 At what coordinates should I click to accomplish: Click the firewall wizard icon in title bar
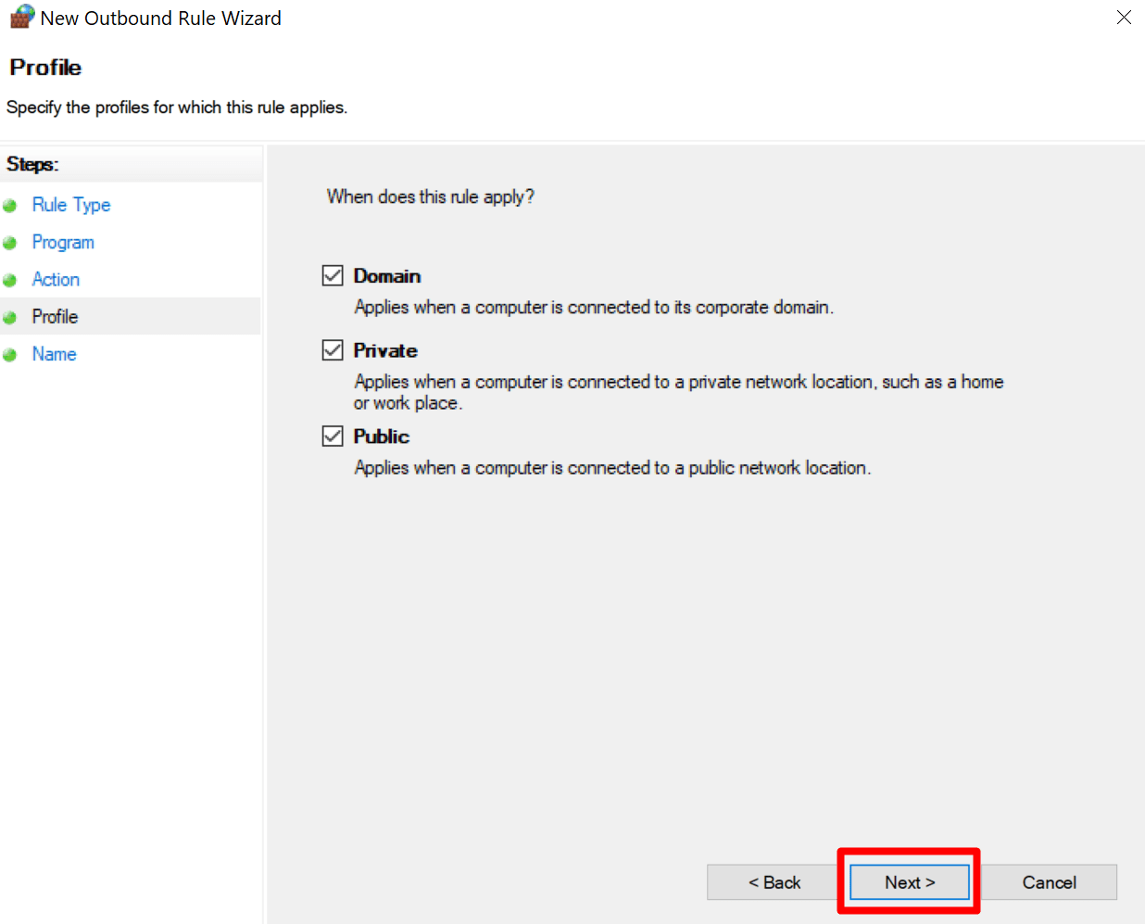(x=21, y=18)
